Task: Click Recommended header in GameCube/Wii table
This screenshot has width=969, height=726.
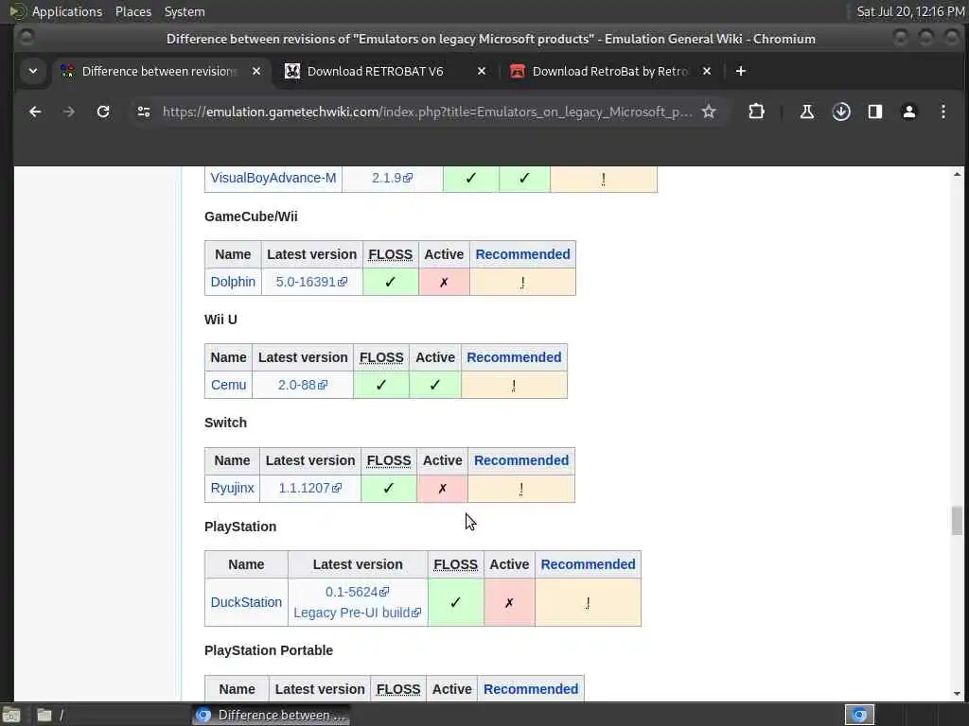Action: click(522, 254)
